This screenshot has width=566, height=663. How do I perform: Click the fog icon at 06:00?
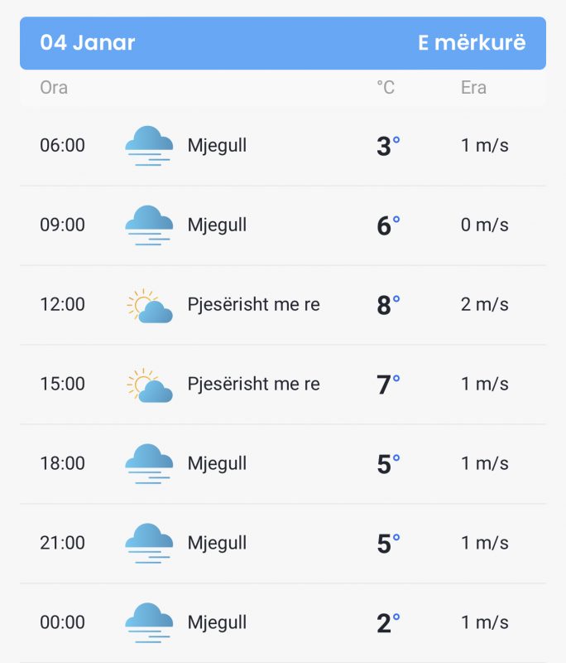click(x=149, y=146)
